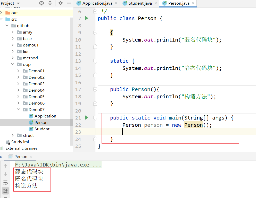Collapse the oop folder
Screen dimensions: 256x198
point(13,65)
